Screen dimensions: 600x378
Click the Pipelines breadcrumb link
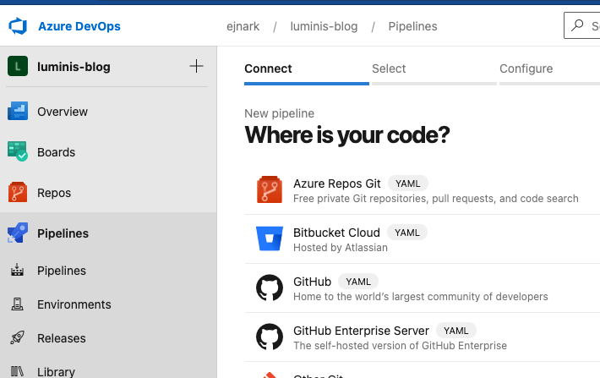coord(412,26)
